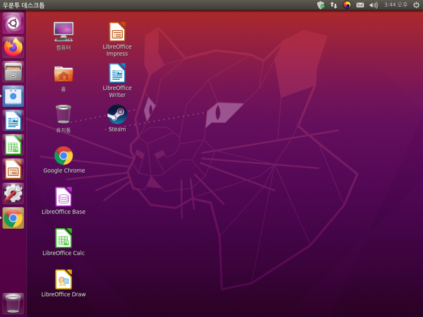Click the 3:44 오후 clock in the panel

click(x=396, y=5)
